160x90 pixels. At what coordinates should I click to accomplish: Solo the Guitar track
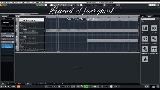click(x=22, y=29)
